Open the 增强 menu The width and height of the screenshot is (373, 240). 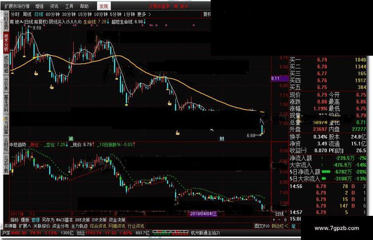pos(39,6)
